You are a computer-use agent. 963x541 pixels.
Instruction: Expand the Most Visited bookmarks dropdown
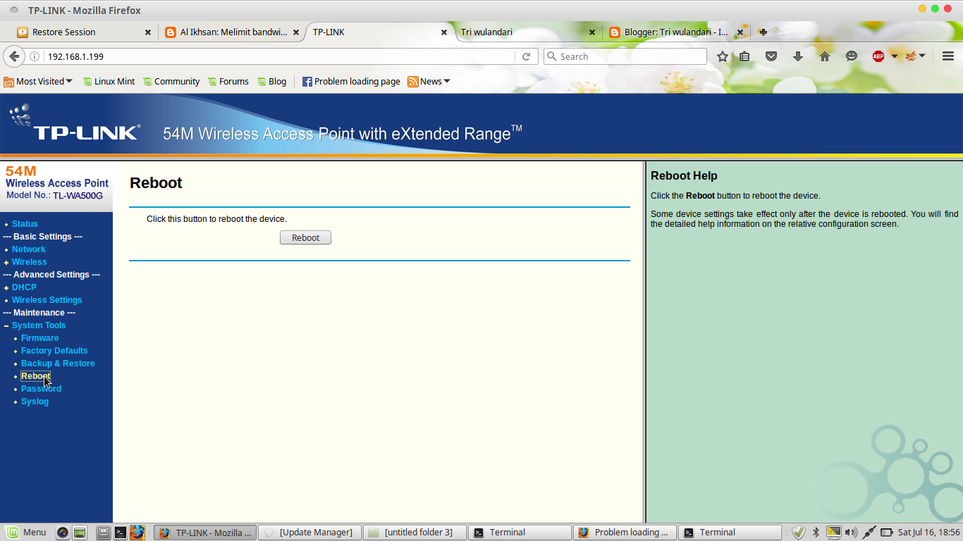[38, 81]
